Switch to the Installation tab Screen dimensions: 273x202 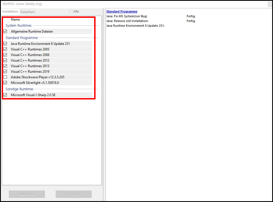click(x=10, y=11)
